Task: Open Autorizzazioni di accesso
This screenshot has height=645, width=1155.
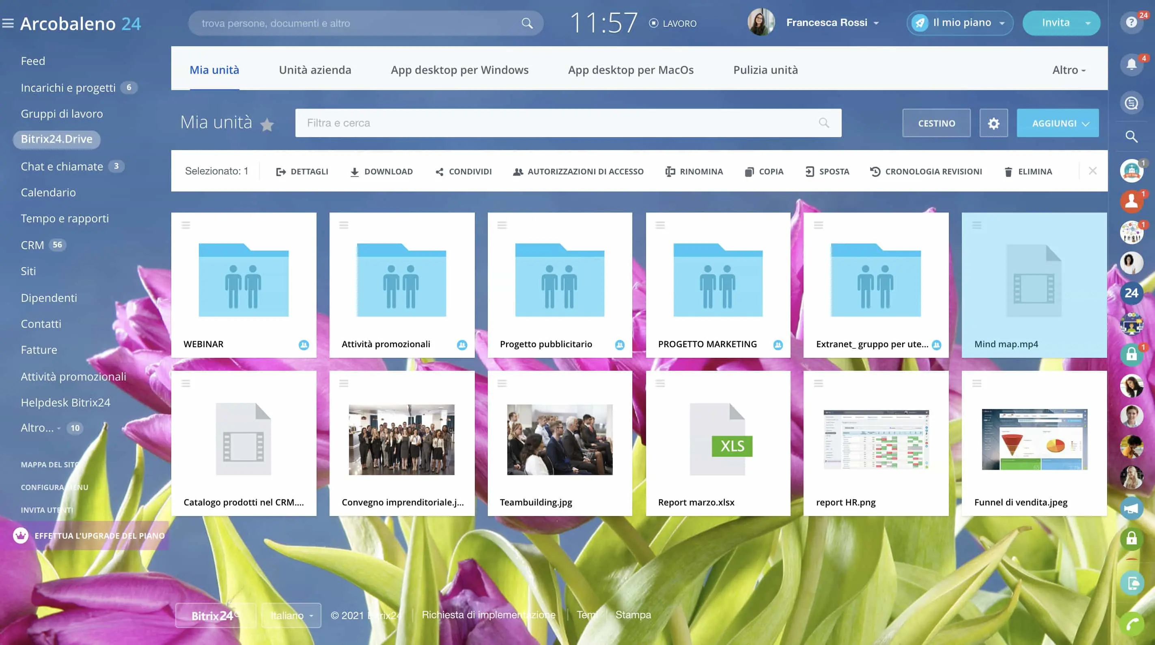Action: click(x=578, y=171)
